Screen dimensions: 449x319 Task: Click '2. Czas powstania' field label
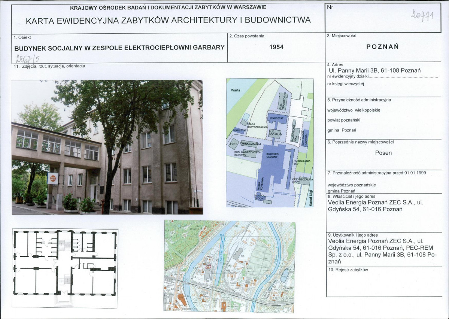coord(247,36)
